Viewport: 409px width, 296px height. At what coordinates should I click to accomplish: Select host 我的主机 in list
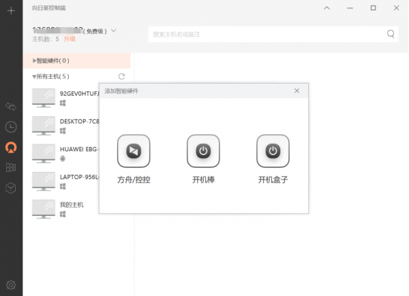point(72,204)
